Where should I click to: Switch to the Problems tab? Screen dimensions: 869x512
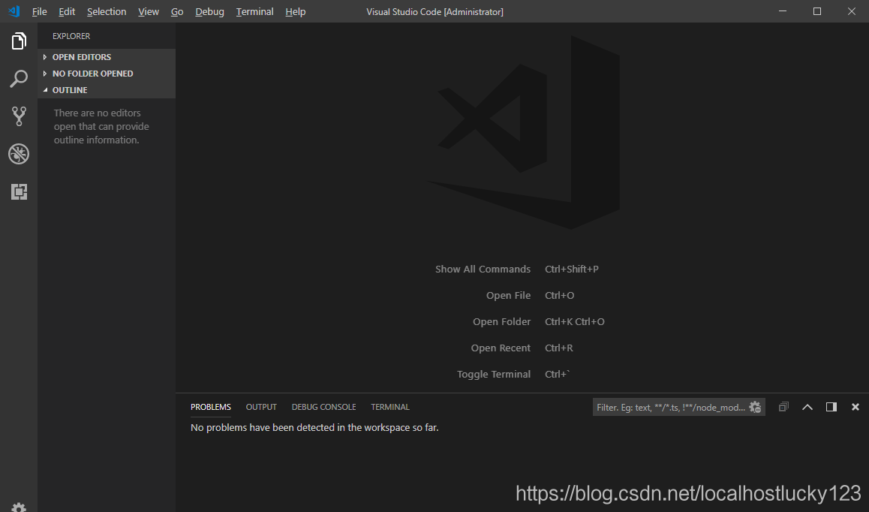(x=211, y=407)
